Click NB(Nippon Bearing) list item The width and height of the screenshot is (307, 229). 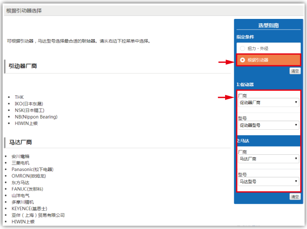tap(36, 117)
